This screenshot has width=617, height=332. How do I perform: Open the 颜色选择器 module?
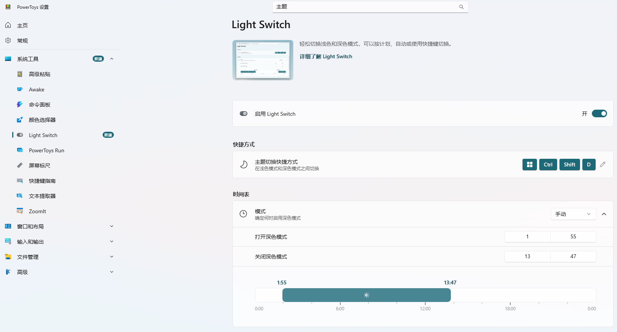point(42,120)
